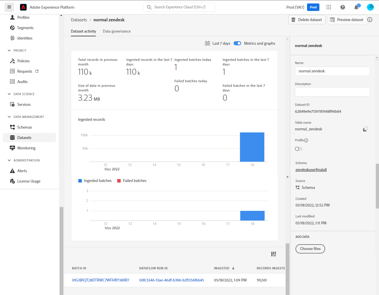The width and height of the screenshot is (379, 295).
Task: Switch to Dataset activity tab
Action: coord(84,31)
